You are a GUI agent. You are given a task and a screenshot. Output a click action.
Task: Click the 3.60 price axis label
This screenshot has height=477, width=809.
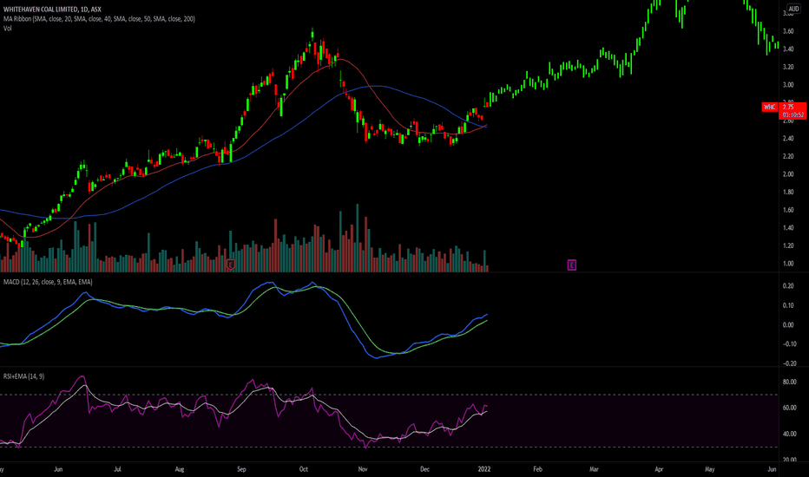coord(788,31)
